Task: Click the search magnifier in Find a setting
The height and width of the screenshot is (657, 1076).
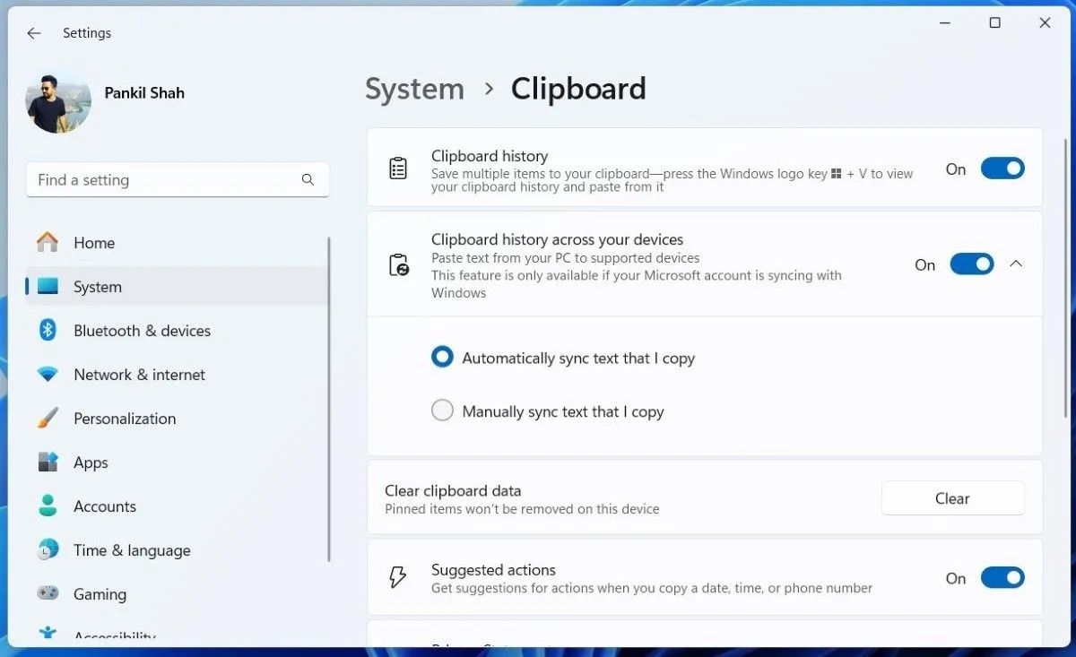Action: point(308,179)
